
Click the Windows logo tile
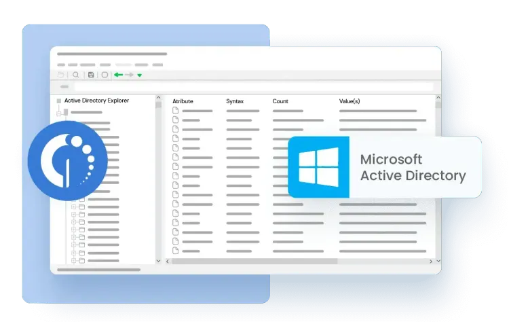[318, 167]
